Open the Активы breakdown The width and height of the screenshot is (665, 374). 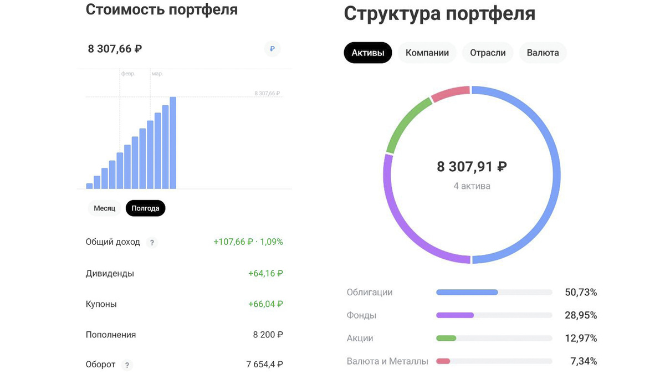coord(367,53)
